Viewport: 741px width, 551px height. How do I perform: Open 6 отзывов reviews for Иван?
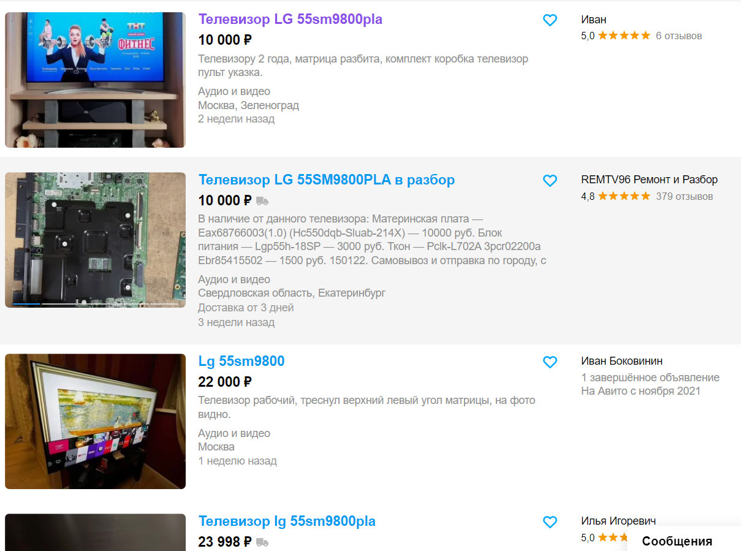(678, 36)
